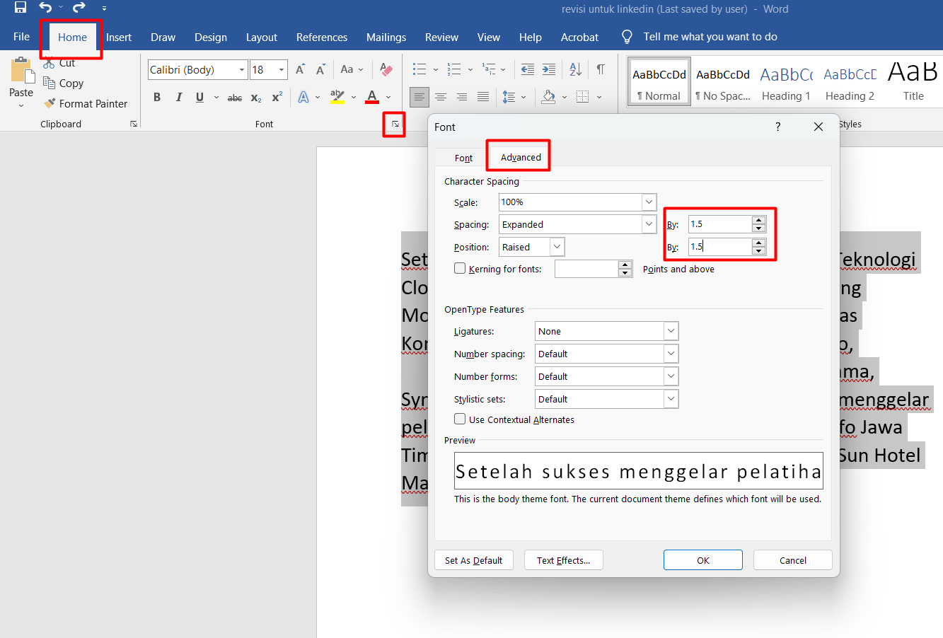Switch to the Advanced tab

click(521, 157)
